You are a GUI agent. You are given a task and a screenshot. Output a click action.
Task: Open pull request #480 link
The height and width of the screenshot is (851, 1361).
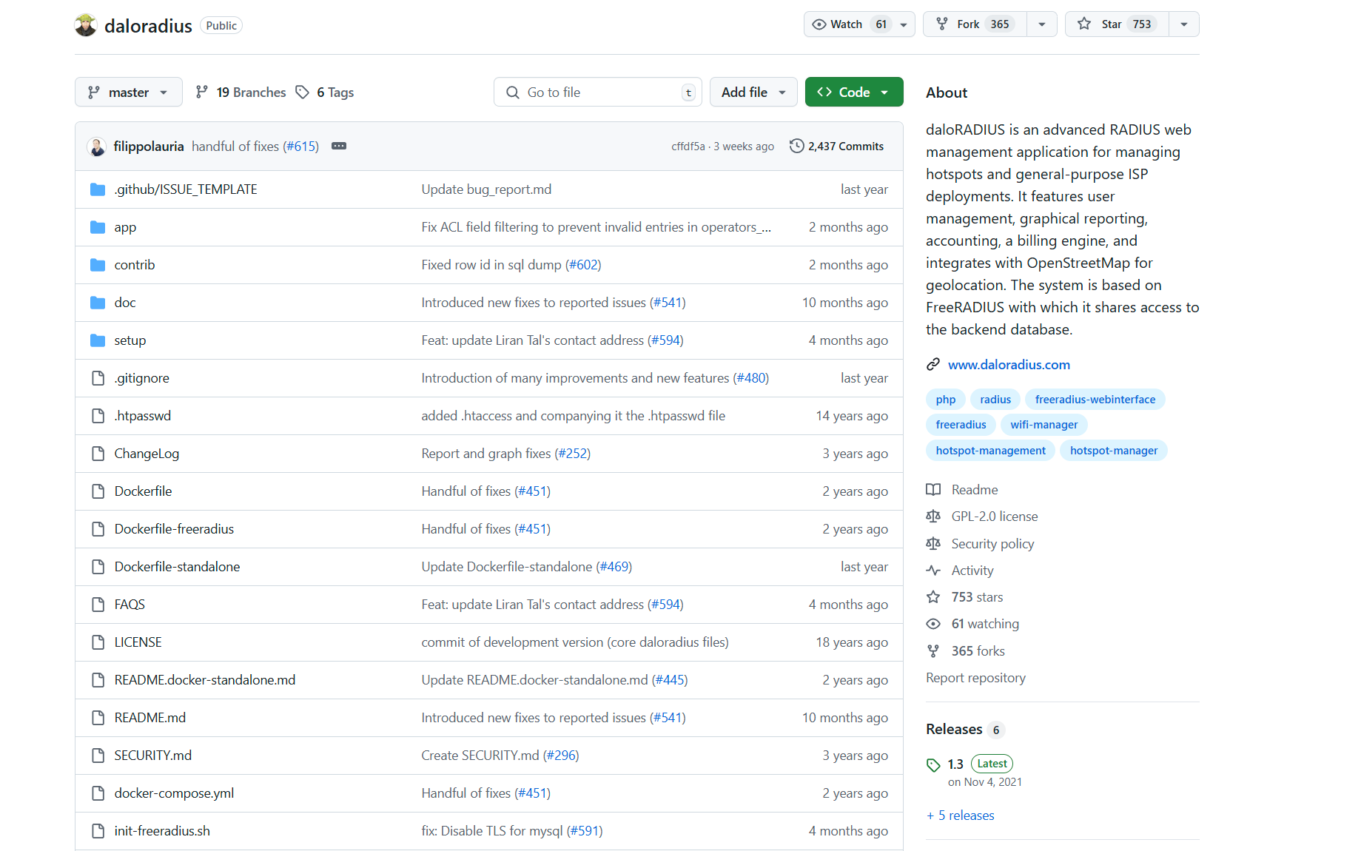[753, 378]
